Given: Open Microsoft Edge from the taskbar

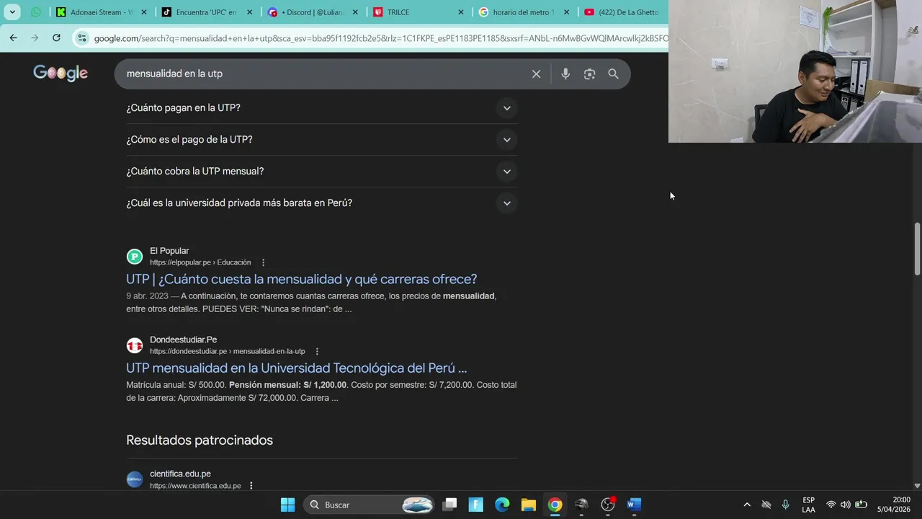Looking at the screenshot, I should (502, 505).
